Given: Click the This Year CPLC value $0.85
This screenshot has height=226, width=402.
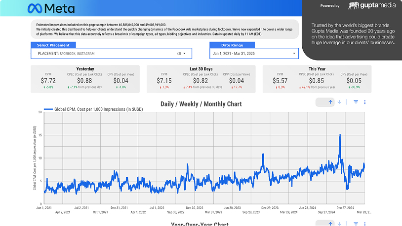Looking at the screenshot, I should [x=317, y=81].
